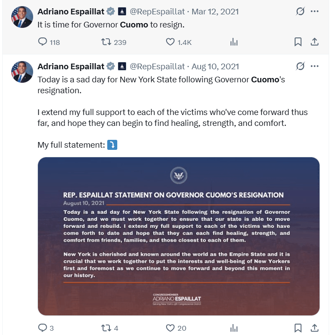The height and width of the screenshot is (335, 330).
Task: Bookmark the March 12 tweet
Action: pos(298,42)
